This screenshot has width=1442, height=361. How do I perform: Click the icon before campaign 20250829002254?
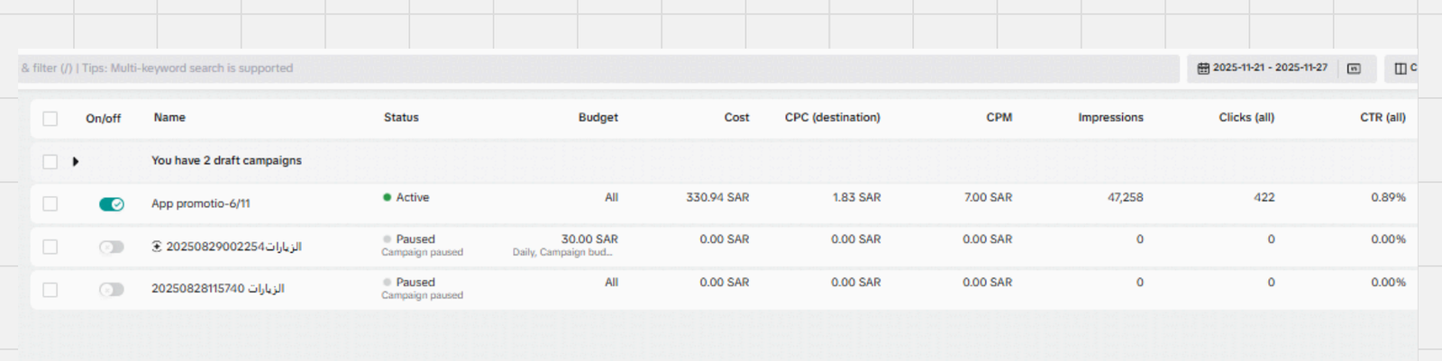point(157,247)
